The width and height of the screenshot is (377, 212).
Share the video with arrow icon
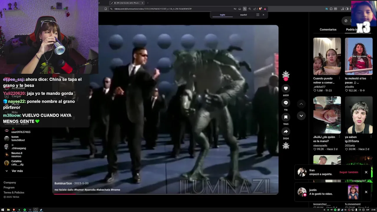click(286, 132)
